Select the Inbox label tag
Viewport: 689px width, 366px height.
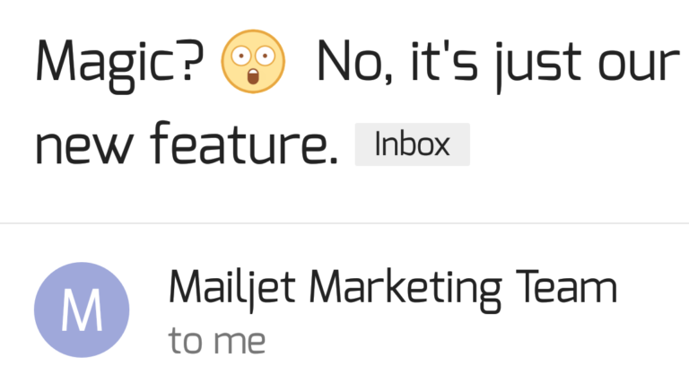click(x=412, y=144)
